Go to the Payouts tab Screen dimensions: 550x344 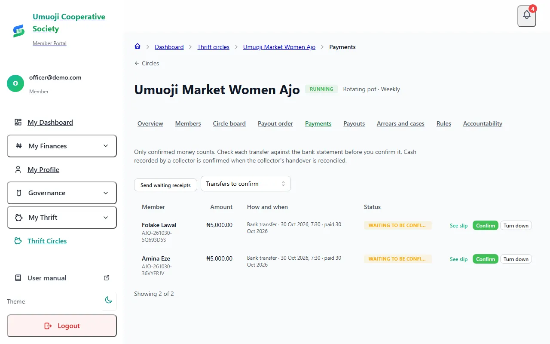pyautogui.click(x=354, y=123)
